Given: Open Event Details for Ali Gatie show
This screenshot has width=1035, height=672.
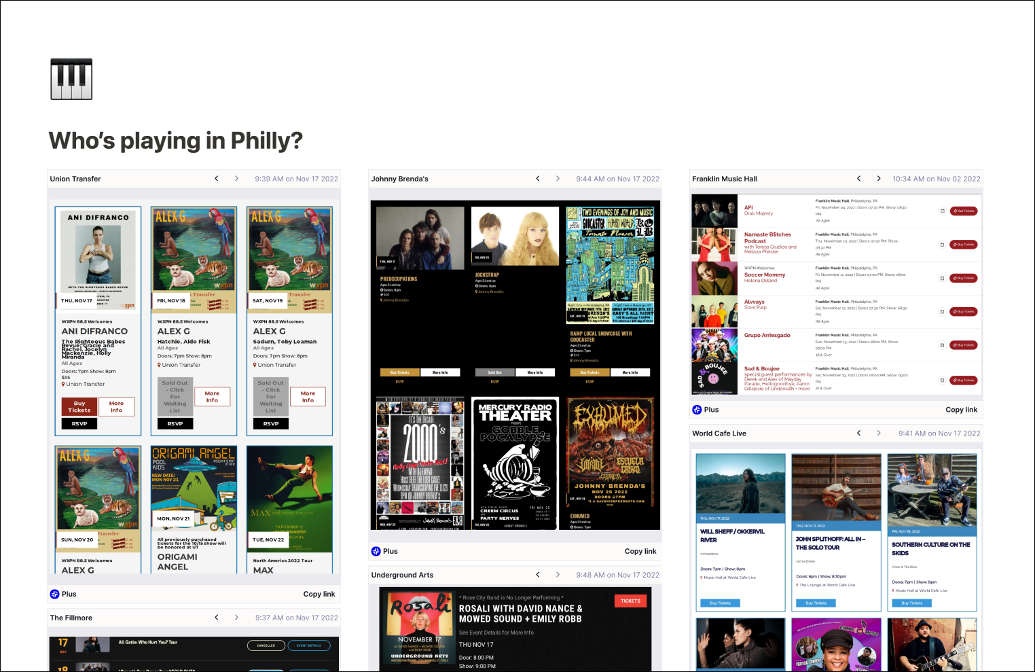Looking at the screenshot, I should tap(309, 646).
